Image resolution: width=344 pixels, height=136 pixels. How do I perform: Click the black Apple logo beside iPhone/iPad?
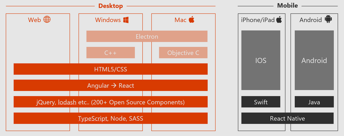click(279, 20)
